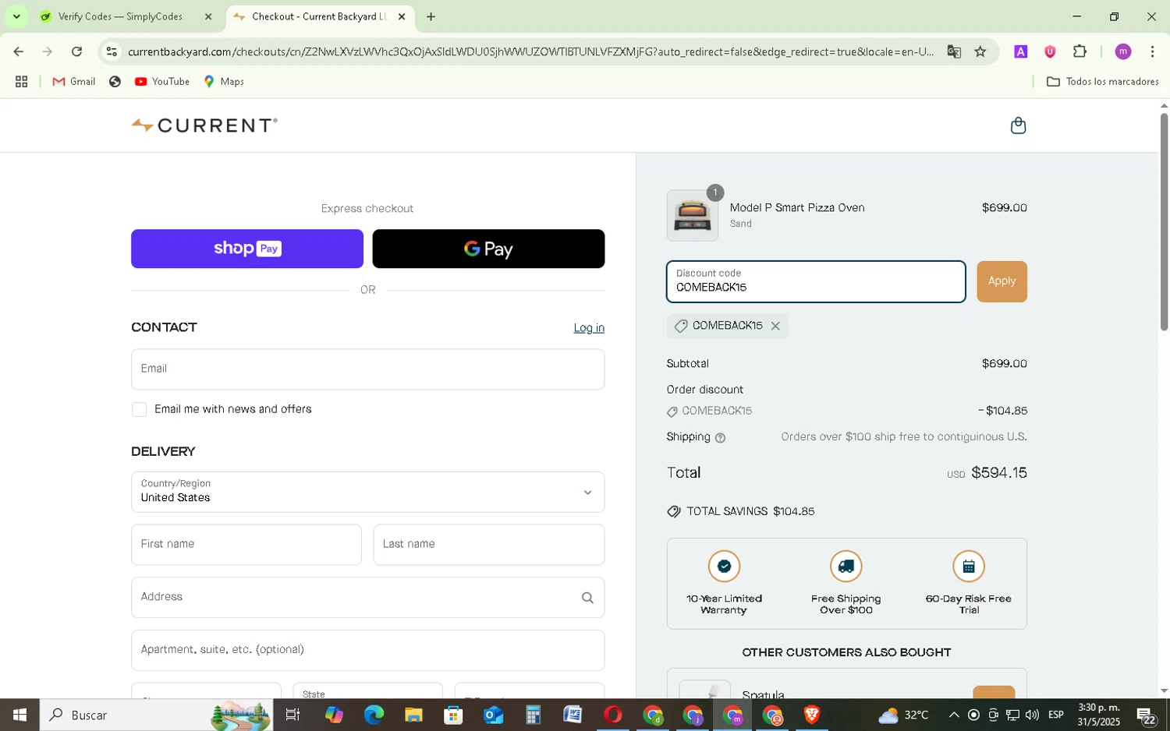
Task: Click the address search magnifier icon
Action: [x=587, y=598]
